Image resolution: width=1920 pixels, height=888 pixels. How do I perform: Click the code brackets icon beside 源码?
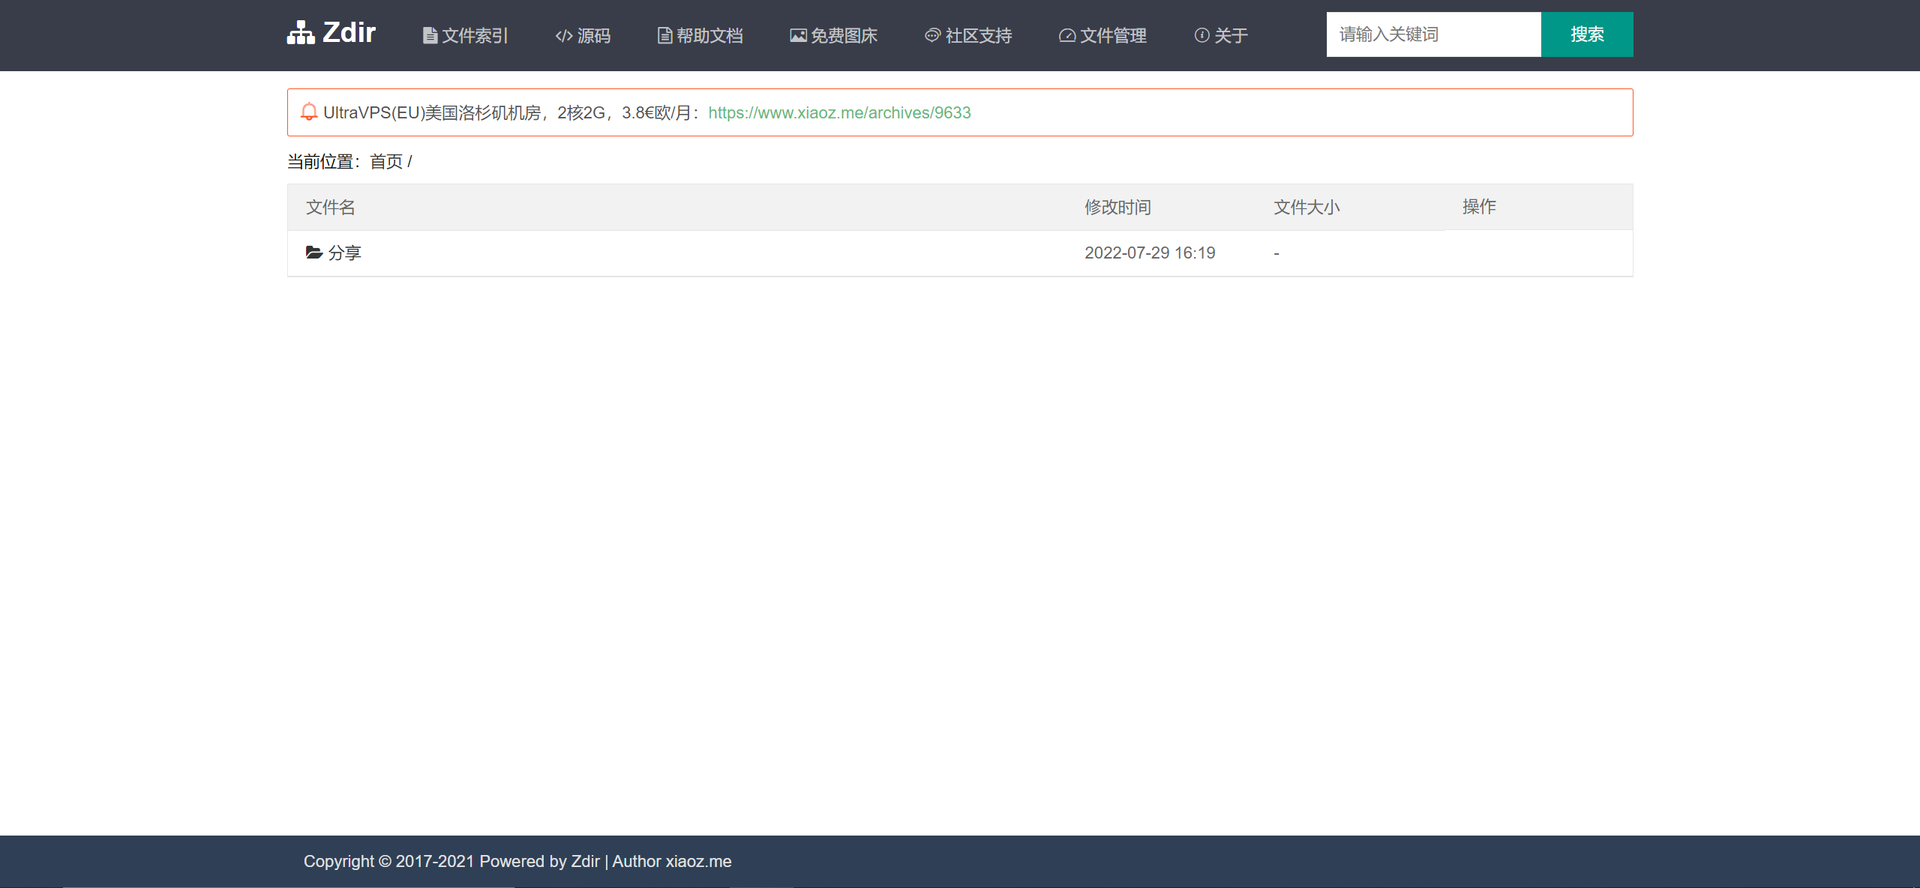pyautogui.click(x=564, y=36)
